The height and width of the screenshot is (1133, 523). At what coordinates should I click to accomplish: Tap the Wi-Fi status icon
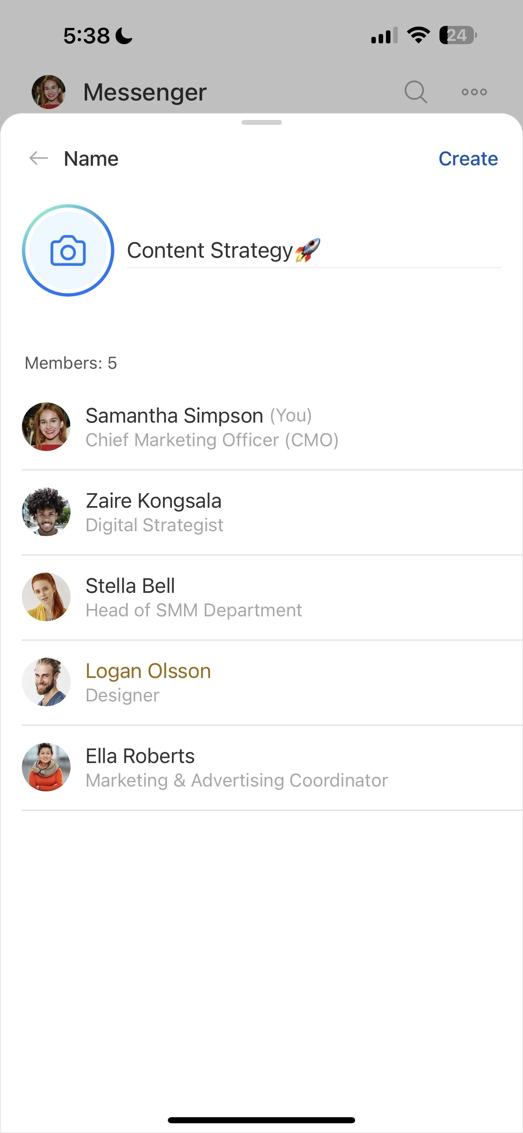tap(419, 35)
